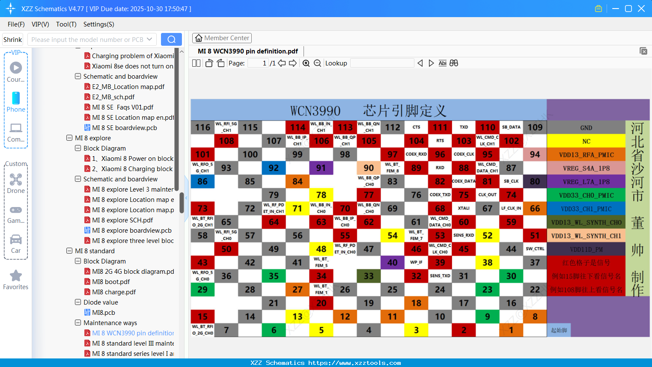652x367 pixels.
Task: Open the Car category
Action: pos(16,244)
